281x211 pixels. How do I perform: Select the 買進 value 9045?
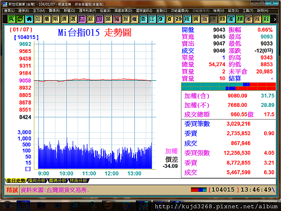tap(219, 37)
